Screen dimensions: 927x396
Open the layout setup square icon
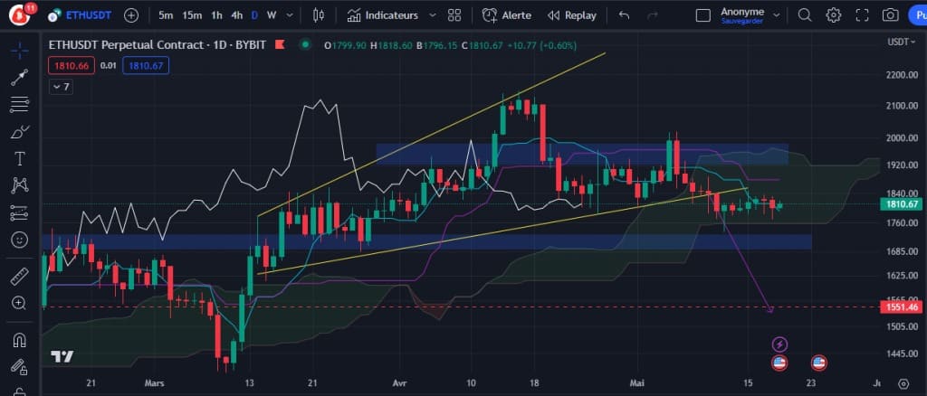pos(702,15)
